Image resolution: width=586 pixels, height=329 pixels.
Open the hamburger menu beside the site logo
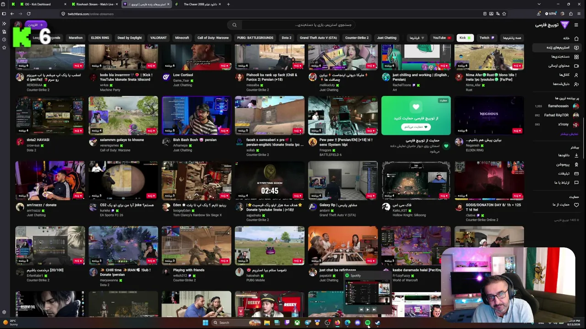point(576,25)
